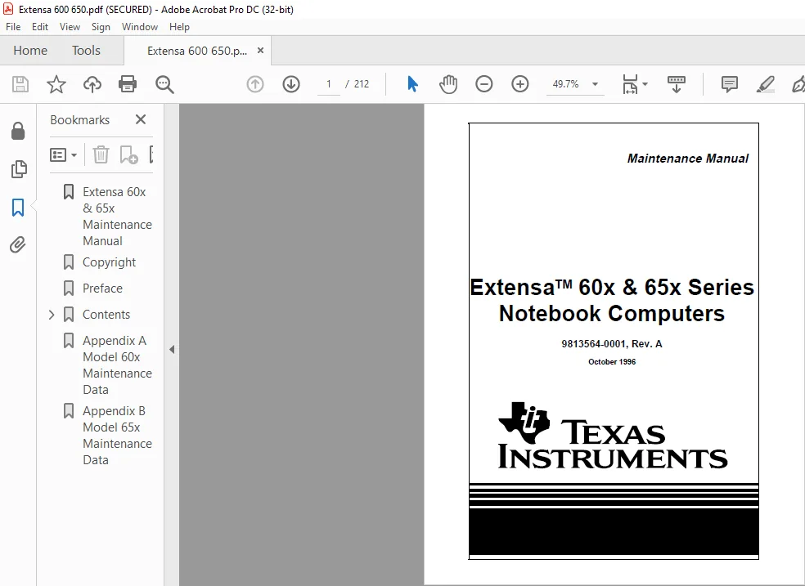This screenshot has height=586, width=805.
Task: Open the attachments paperclip panel
Action: pos(18,245)
